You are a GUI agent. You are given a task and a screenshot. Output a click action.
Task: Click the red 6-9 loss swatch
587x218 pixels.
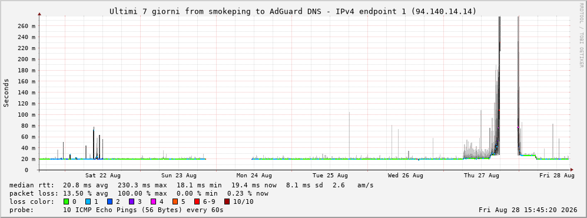click(x=197, y=202)
